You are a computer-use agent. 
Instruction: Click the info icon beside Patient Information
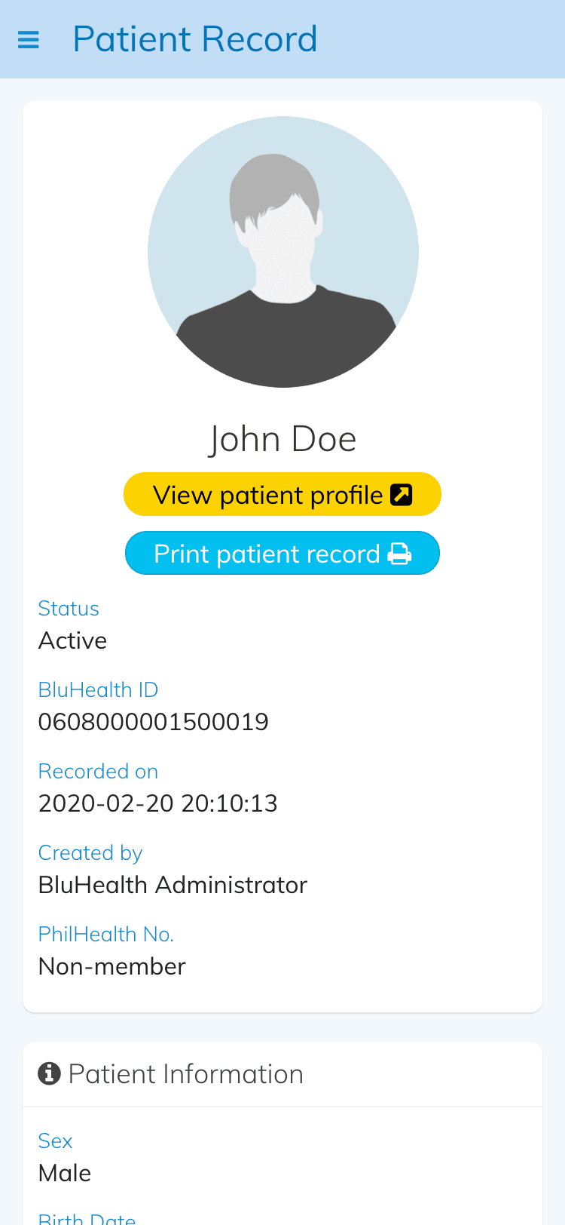(49, 1073)
